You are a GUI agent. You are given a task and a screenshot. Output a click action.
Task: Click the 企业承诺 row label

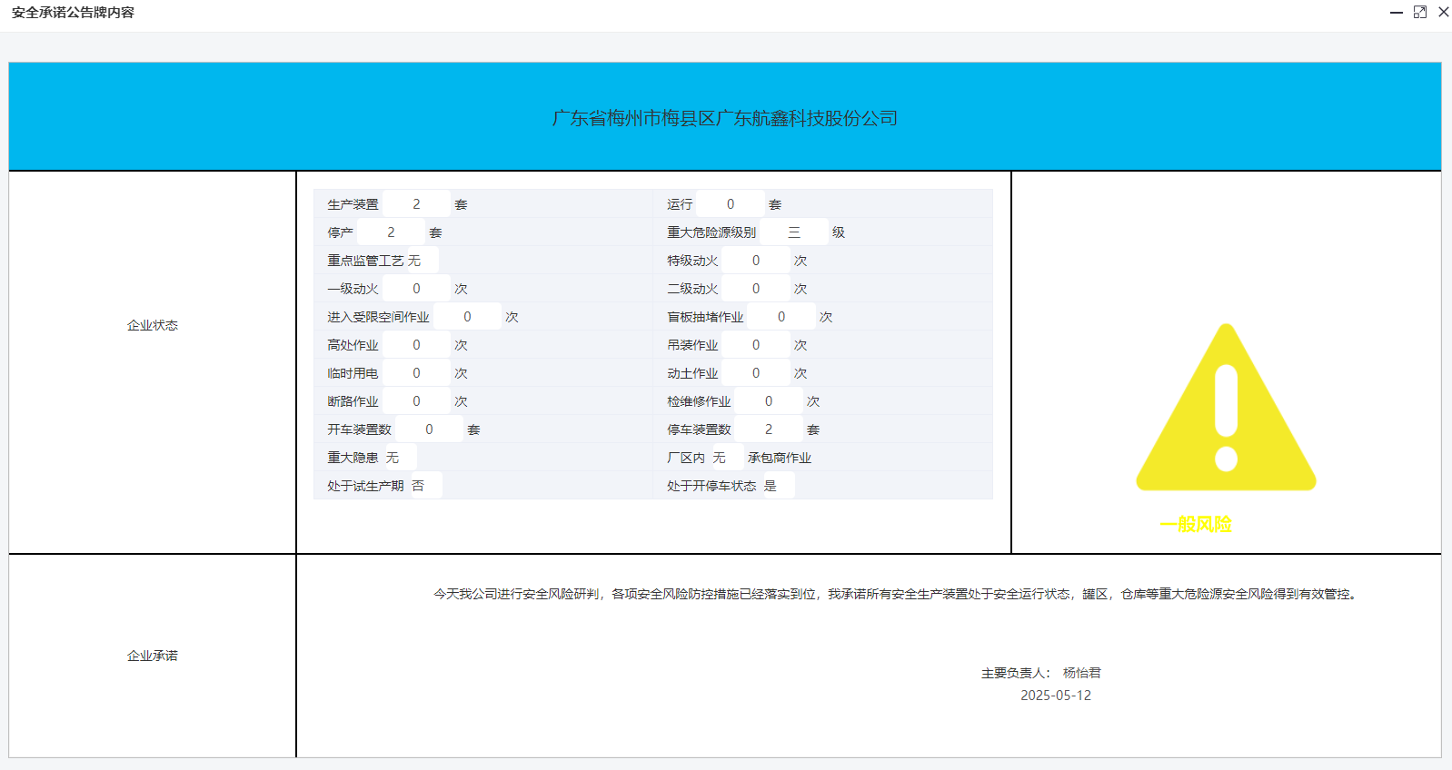point(153,656)
